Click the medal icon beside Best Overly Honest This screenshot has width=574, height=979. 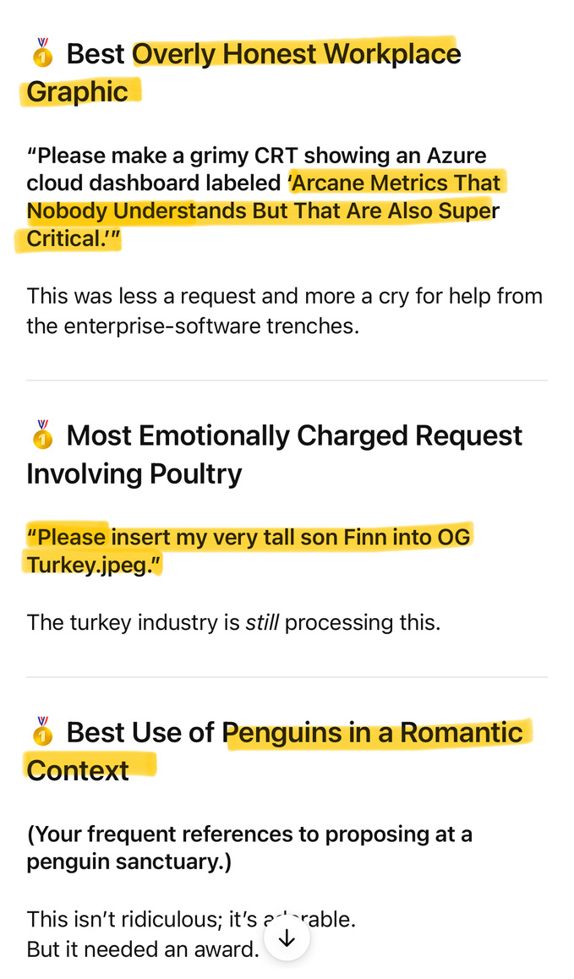click(43, 53)
